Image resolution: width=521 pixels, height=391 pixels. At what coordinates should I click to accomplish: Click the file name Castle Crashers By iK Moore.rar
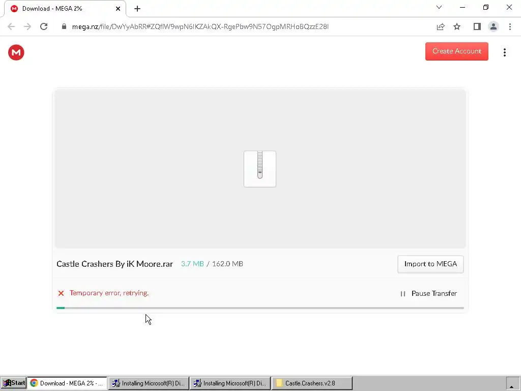tap(114, 264)
